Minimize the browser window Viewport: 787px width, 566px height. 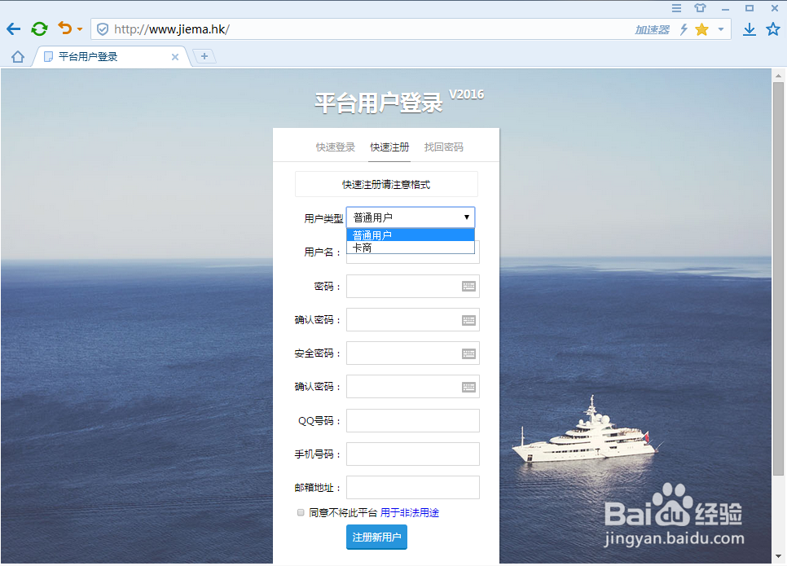(725, 9)
